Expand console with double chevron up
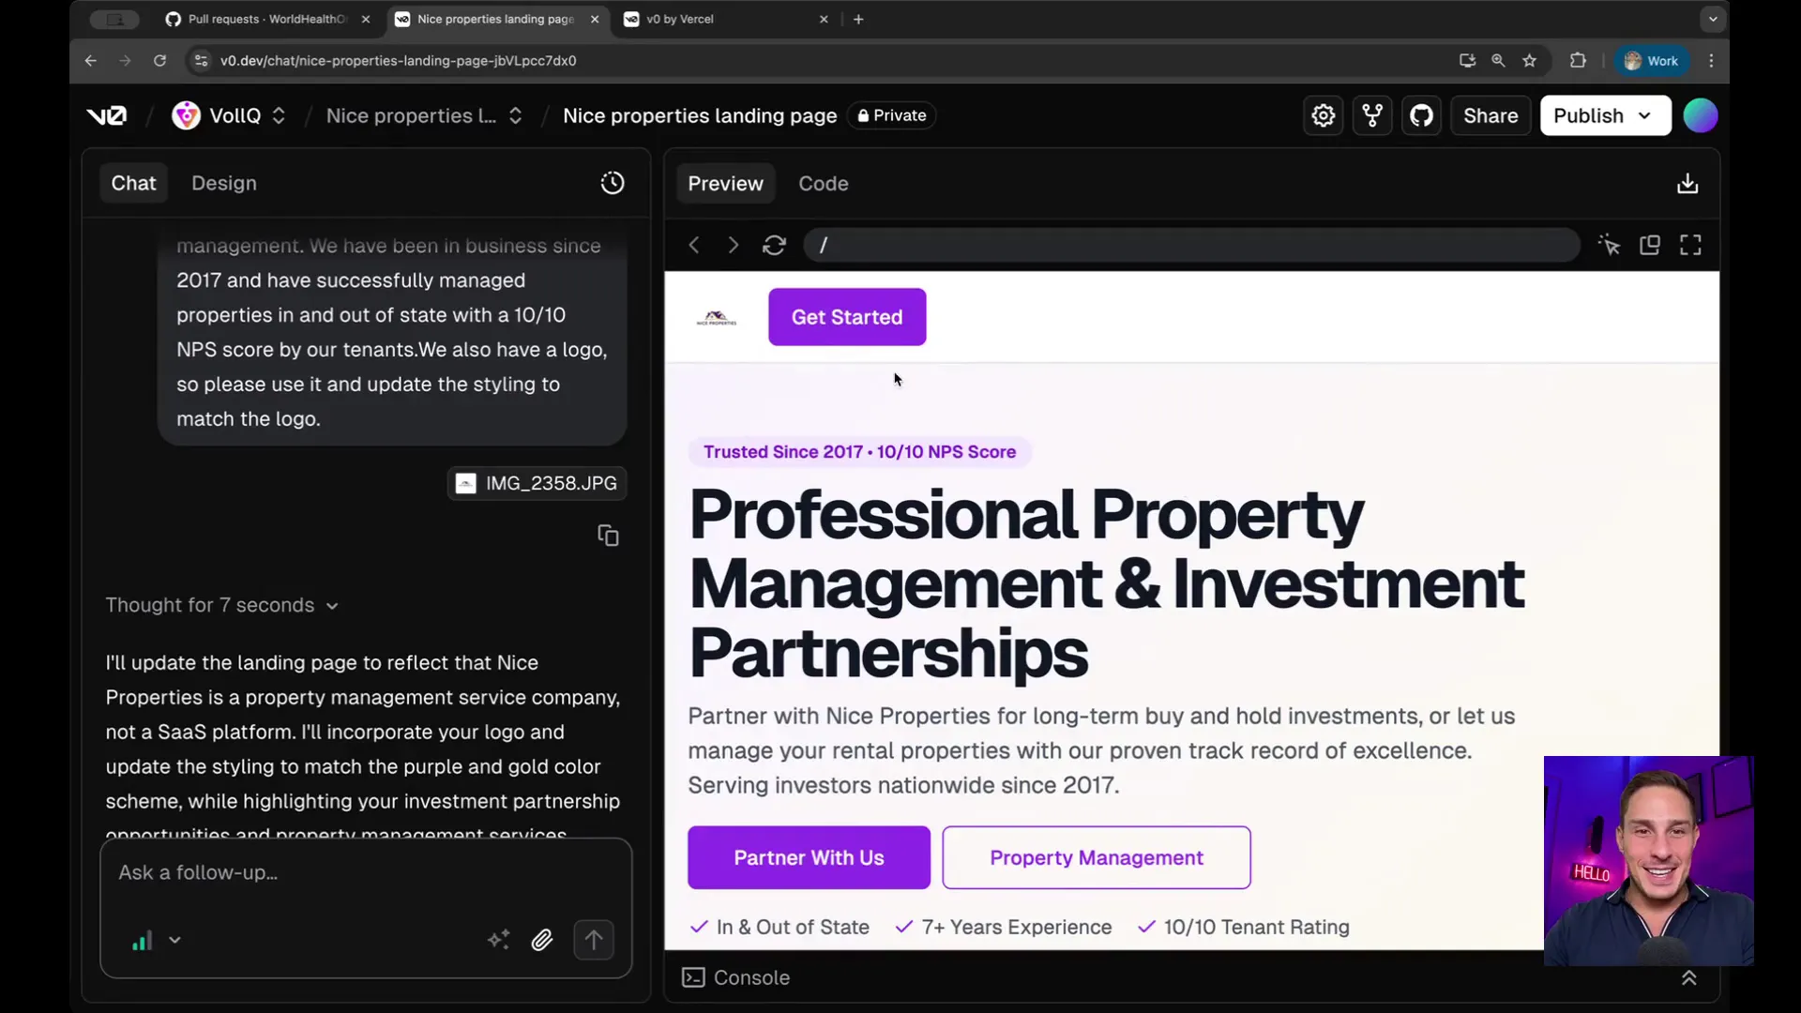The height and width of the screenshot is (1013, 1801). point(1688,977)
